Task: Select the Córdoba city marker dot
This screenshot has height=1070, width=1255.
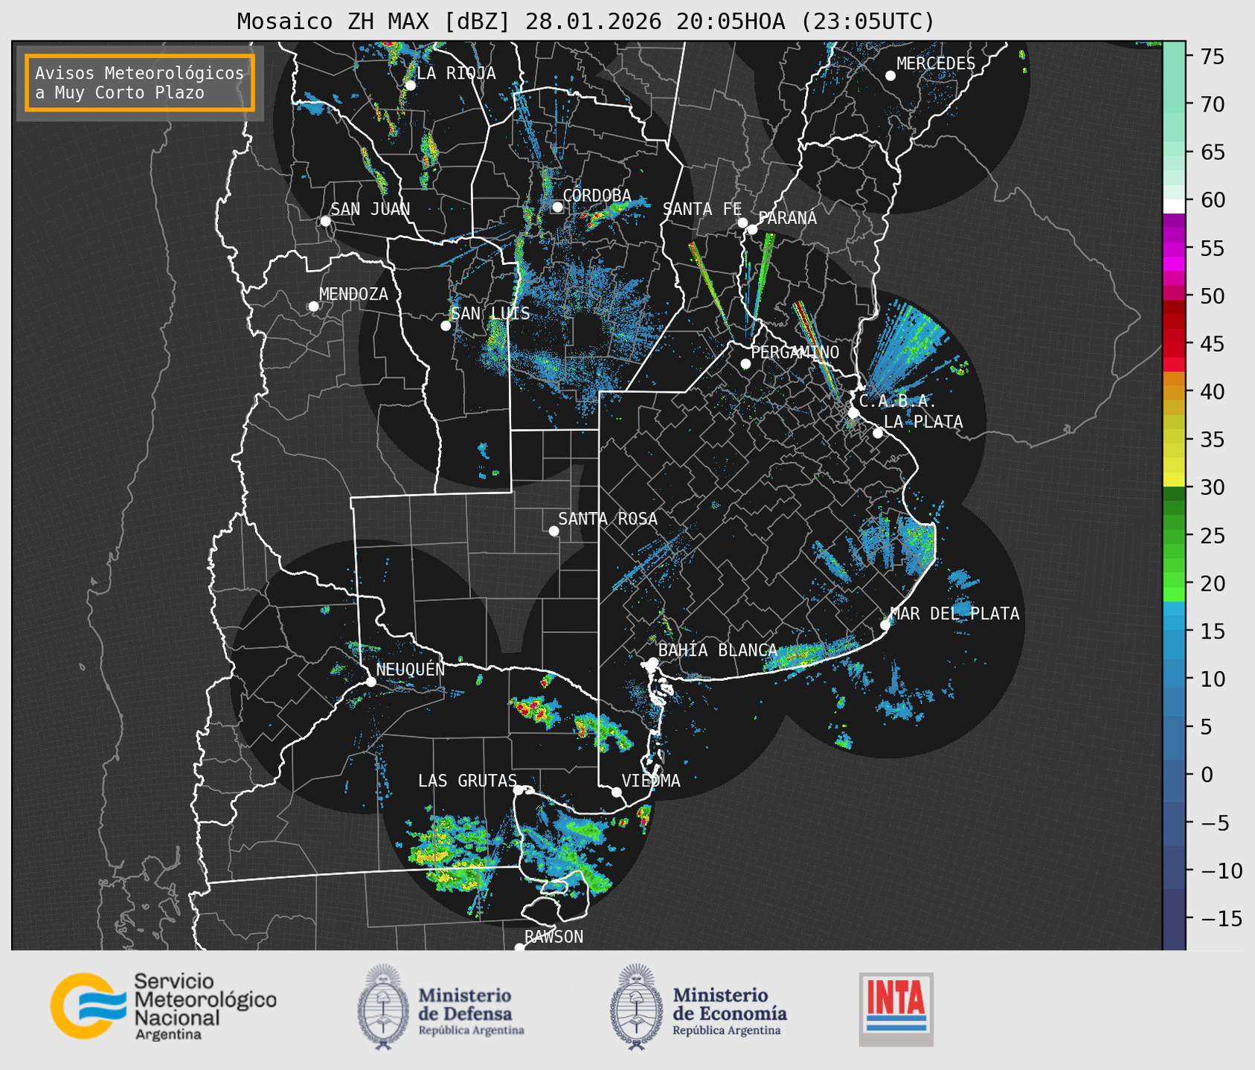Action: tap(557, 207)
